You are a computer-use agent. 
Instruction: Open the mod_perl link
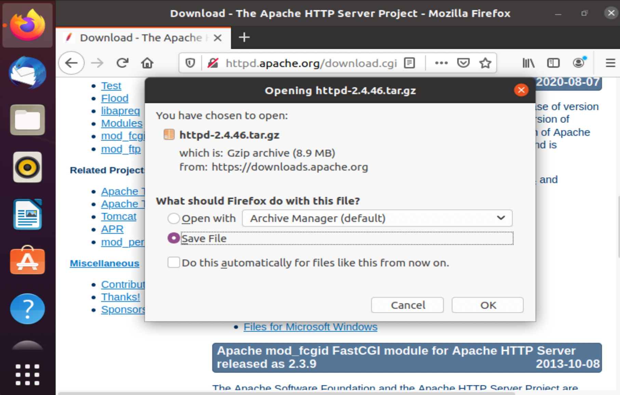(123, 242)
